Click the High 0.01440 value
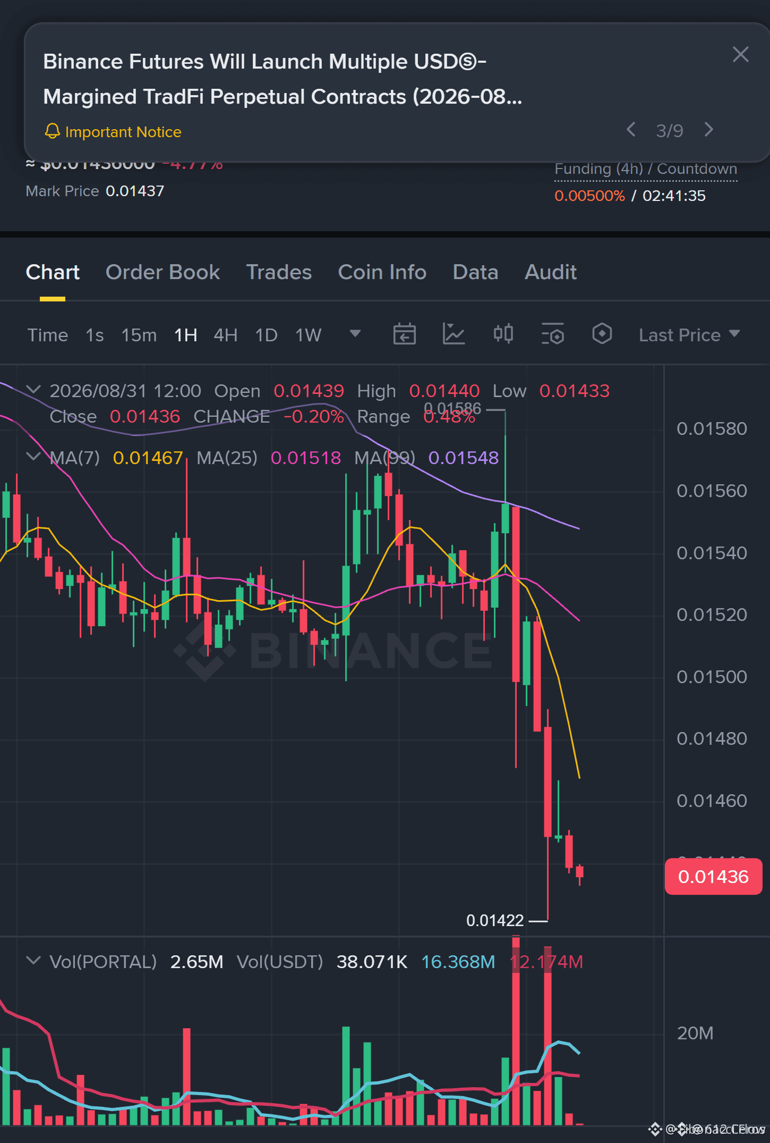Screen dimensions: 770x1143 [x=444, y=391]
